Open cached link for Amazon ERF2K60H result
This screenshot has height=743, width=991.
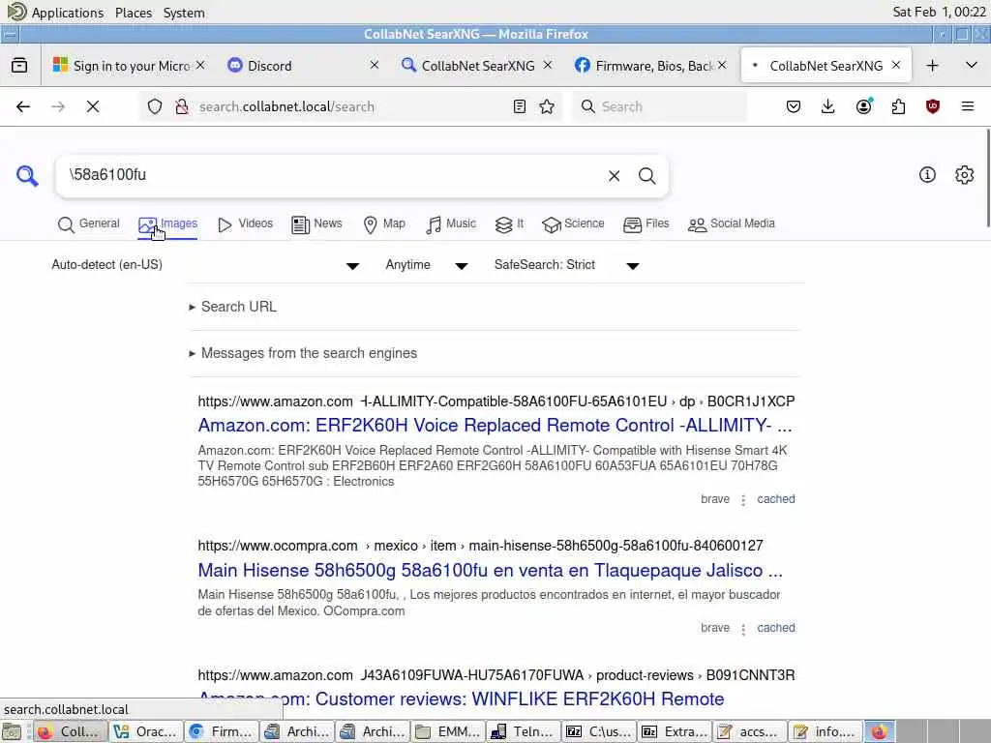coord(776,499)
